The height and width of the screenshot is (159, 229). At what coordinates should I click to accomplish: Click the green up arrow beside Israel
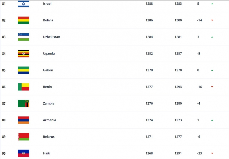[212, 4]
